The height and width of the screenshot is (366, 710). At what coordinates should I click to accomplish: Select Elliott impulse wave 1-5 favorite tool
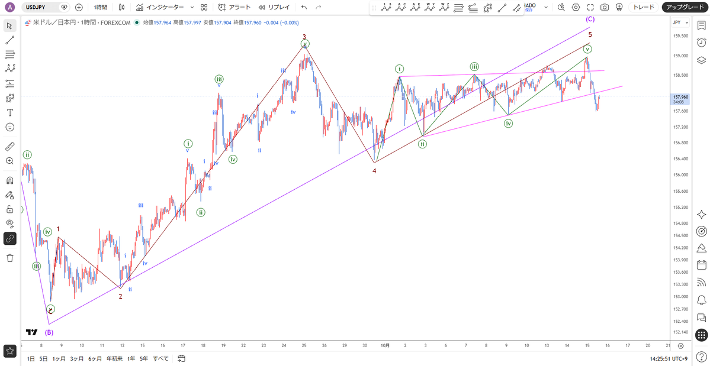pyautogui.click(x=385, y=7)
